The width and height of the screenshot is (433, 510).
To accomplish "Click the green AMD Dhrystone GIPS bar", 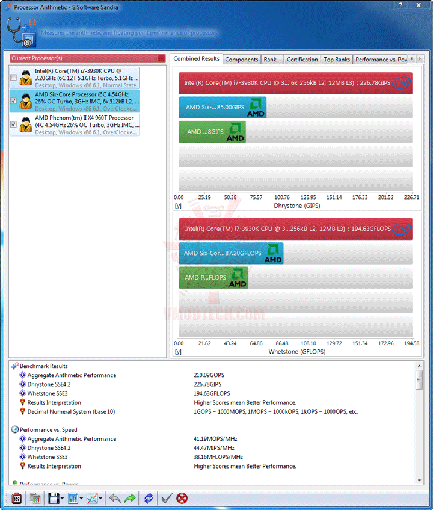I will coord(212,132).
